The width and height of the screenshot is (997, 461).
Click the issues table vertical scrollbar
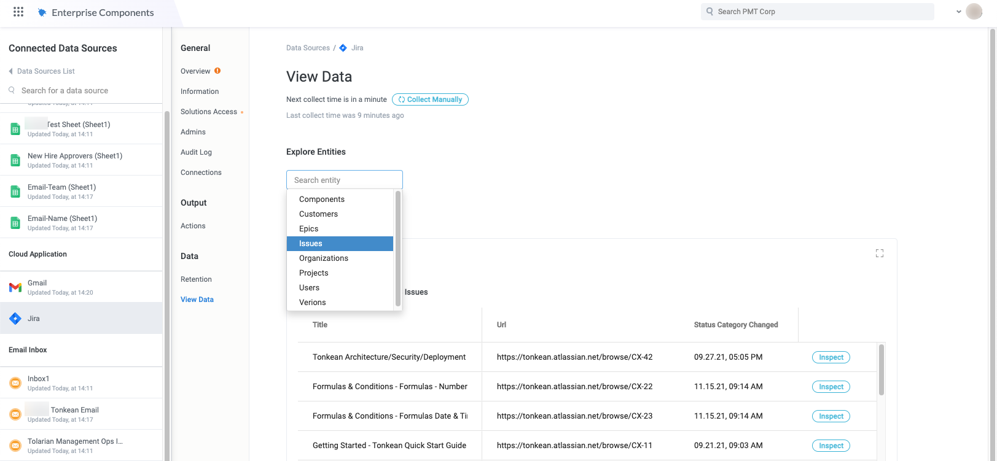click(882, 370)
